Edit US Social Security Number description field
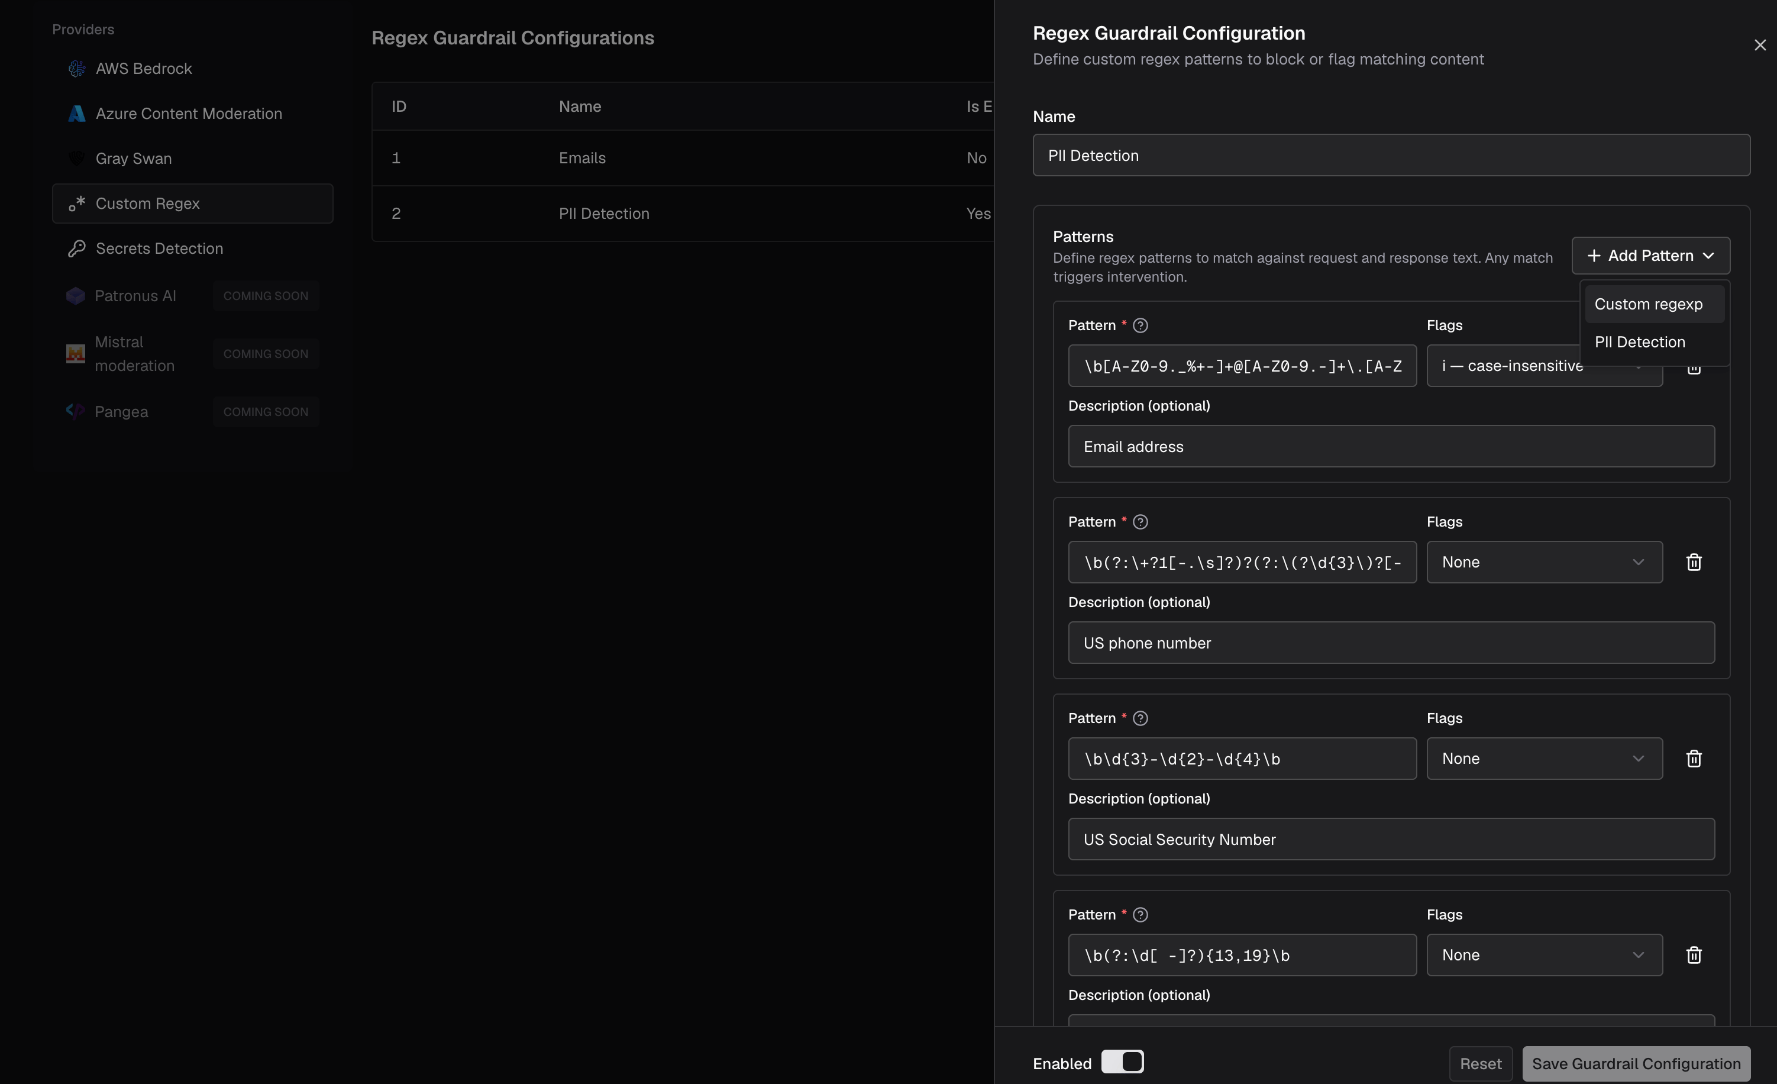1777x1084 pixels. tap(1391, 839)
